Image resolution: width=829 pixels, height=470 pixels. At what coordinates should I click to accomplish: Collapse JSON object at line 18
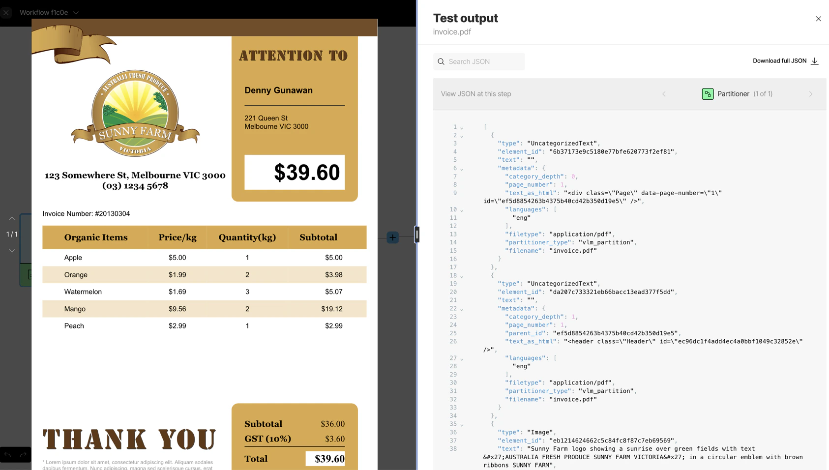[462, 276]
